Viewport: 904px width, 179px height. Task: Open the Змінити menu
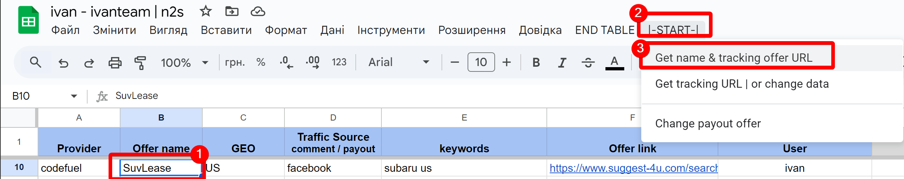pos(114,30)
